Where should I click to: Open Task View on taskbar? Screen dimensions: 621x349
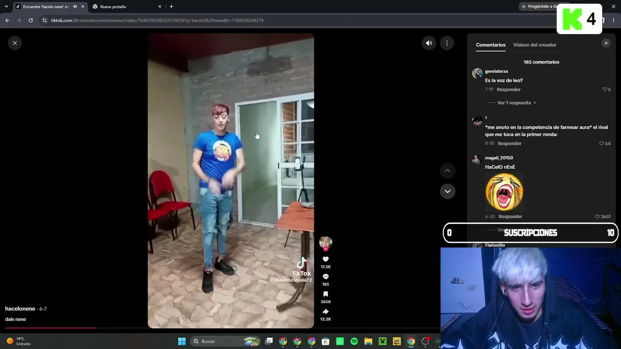click(x=269, y=341)
